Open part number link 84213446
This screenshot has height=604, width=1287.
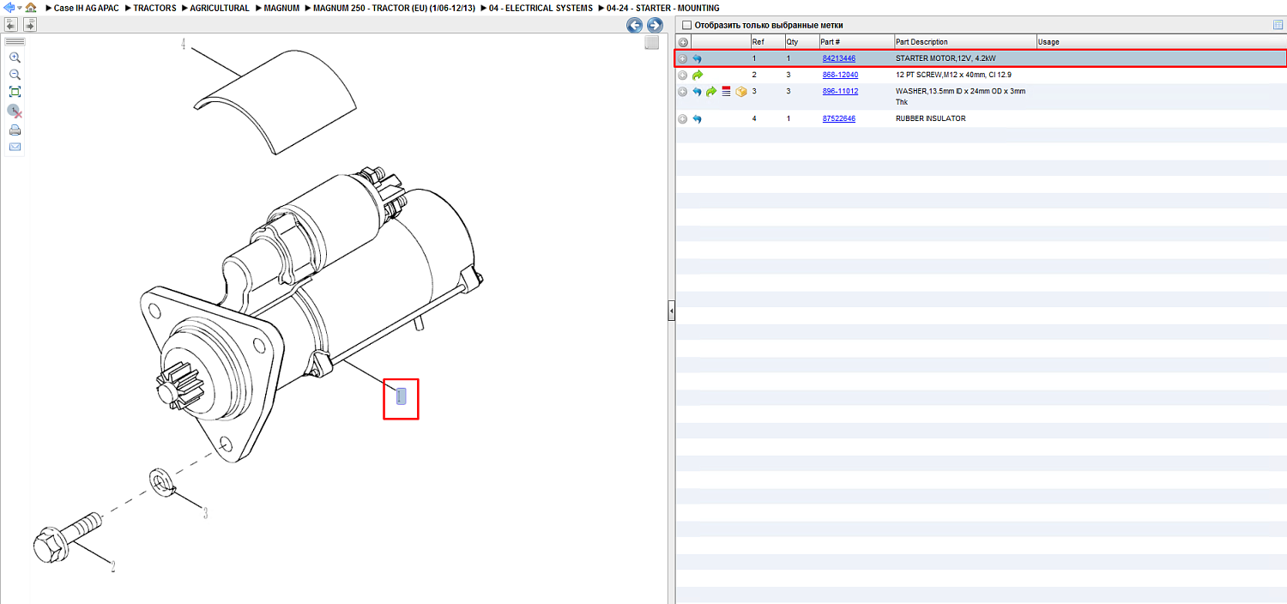click(839, 58)
